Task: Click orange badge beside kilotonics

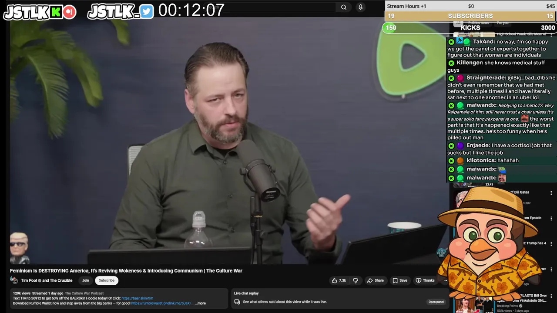Action: click(x=460, y=161)
